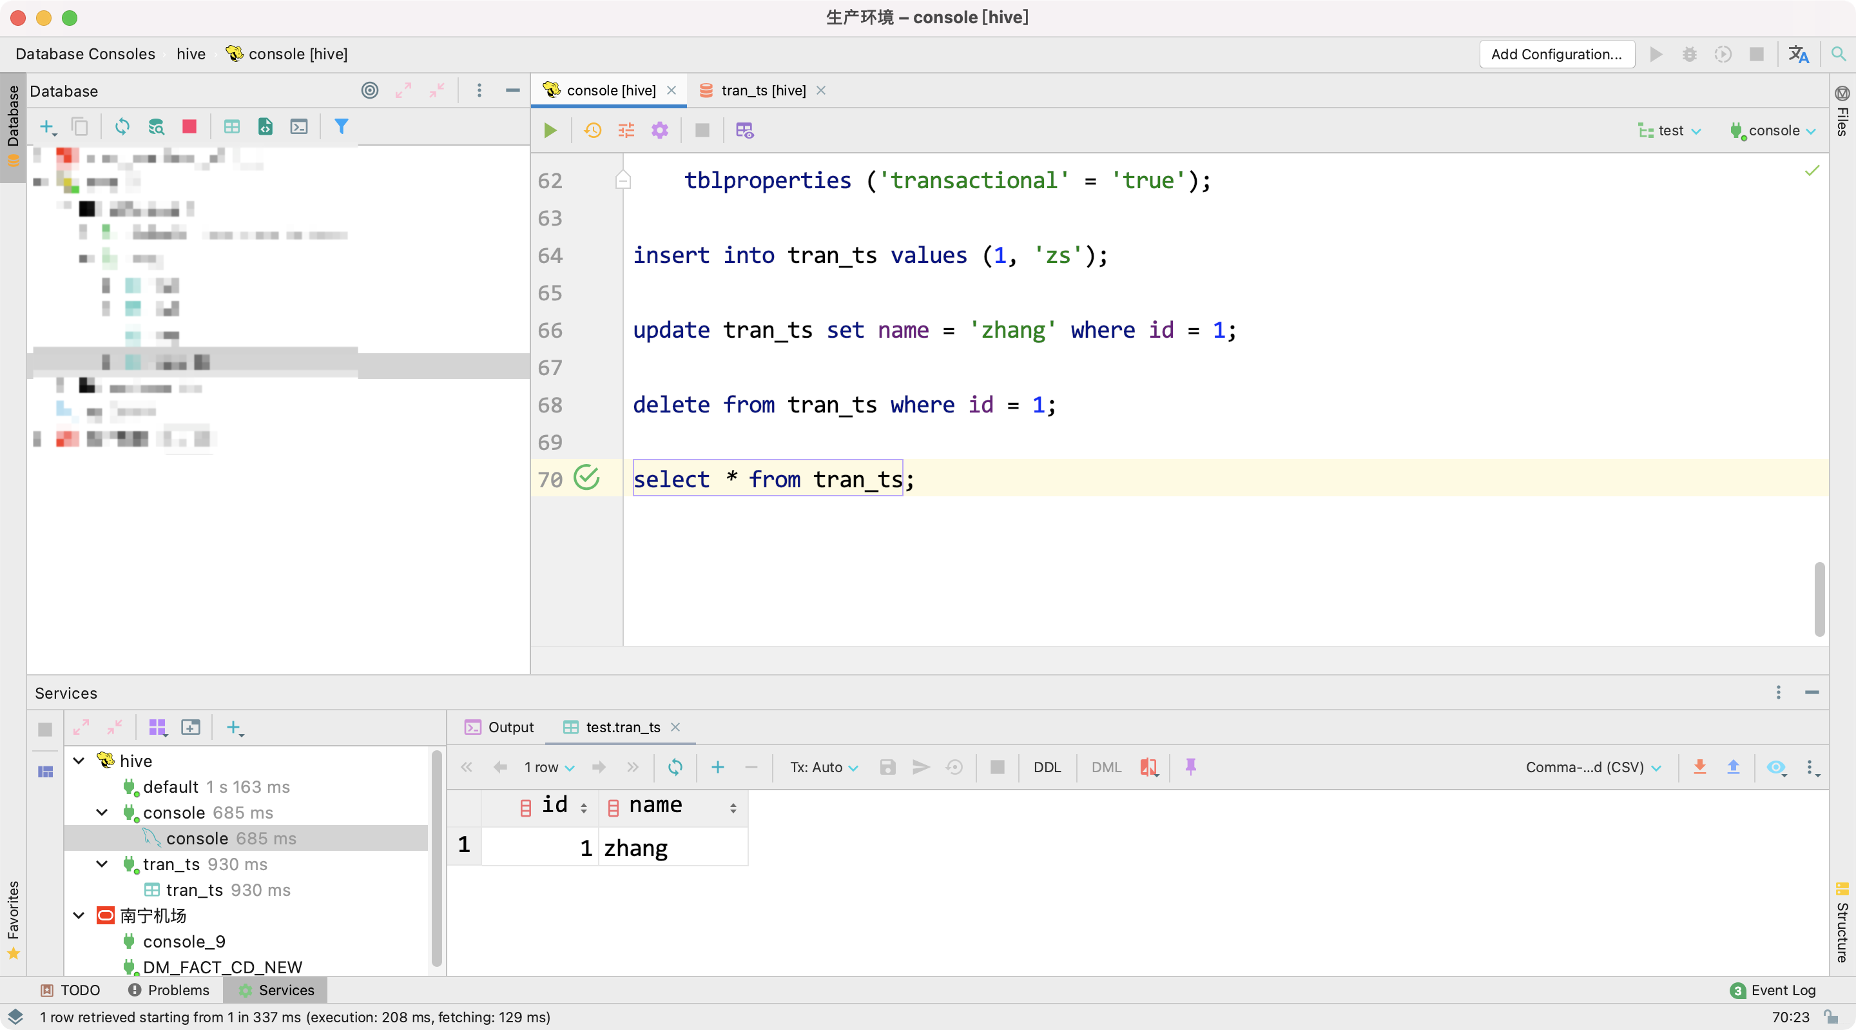Toggle the read-only lock in the status bar
The width and height of the screenshot is (1856, 1030).
1832,1017
